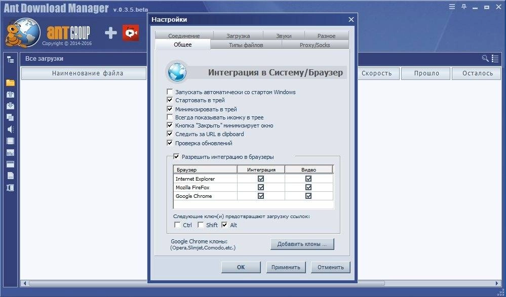Click the upward arrow tray sidebar icon
Viewport: 506px width, 297px height.
pyautogui.click(x=10, y=95)
